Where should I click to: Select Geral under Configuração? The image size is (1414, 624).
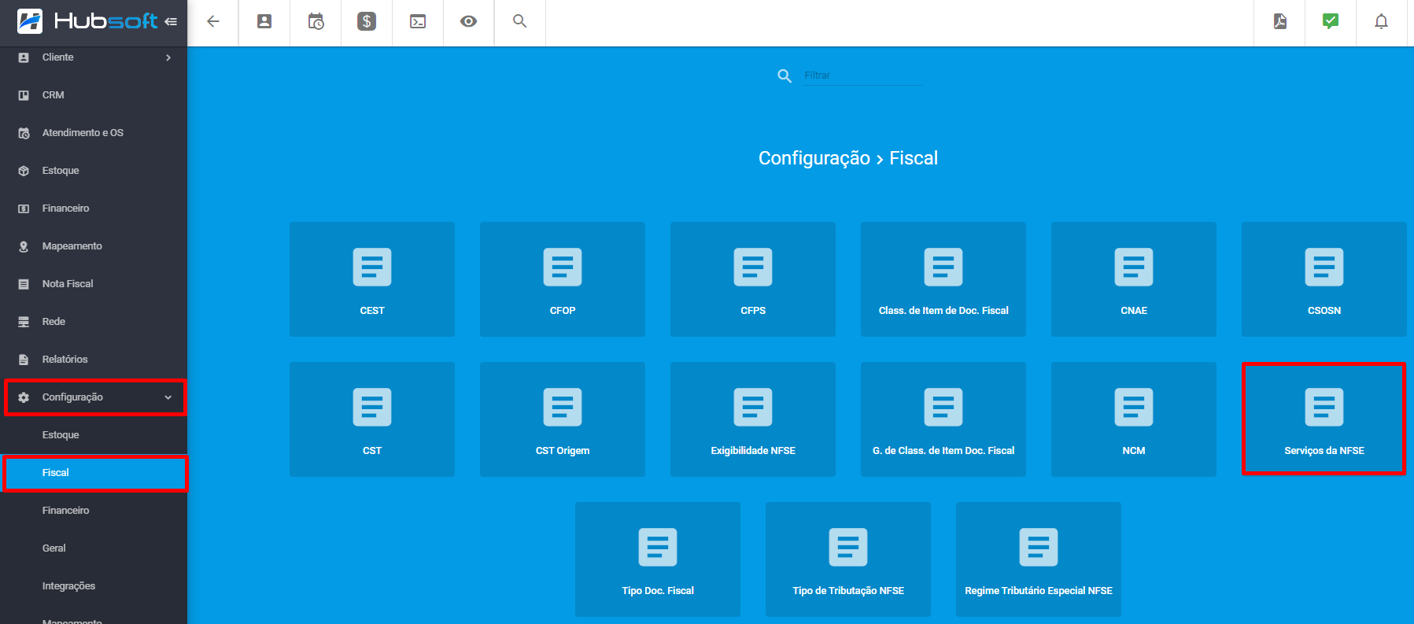point(94,548)
